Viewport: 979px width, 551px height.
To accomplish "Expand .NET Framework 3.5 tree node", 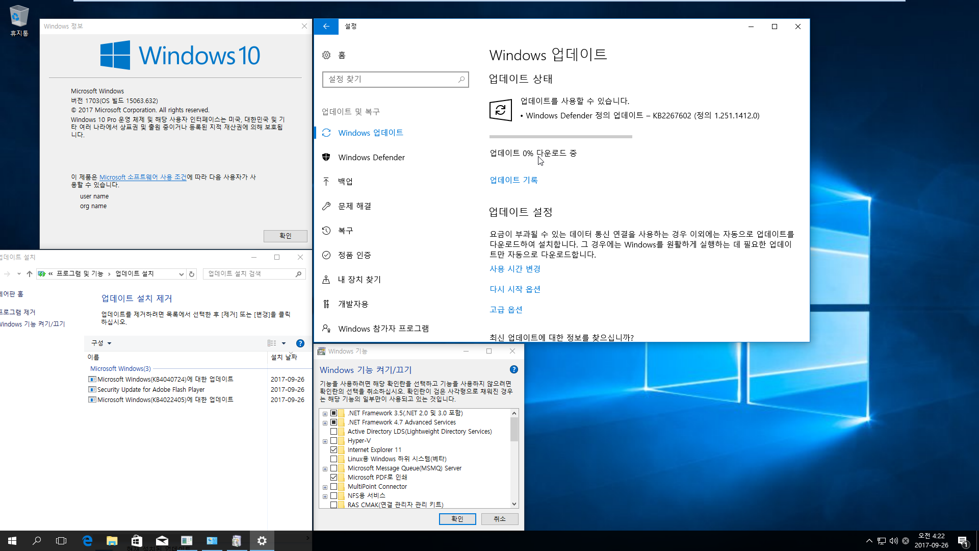I will click(x=325, y=414).
